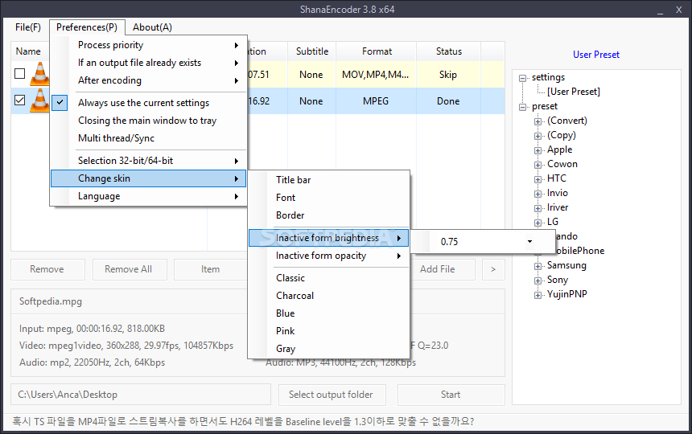Image resolution: width=692 pixels, height=434 pixels.
Task: Click the '>' button beside Add File
Action: point(493,269)
